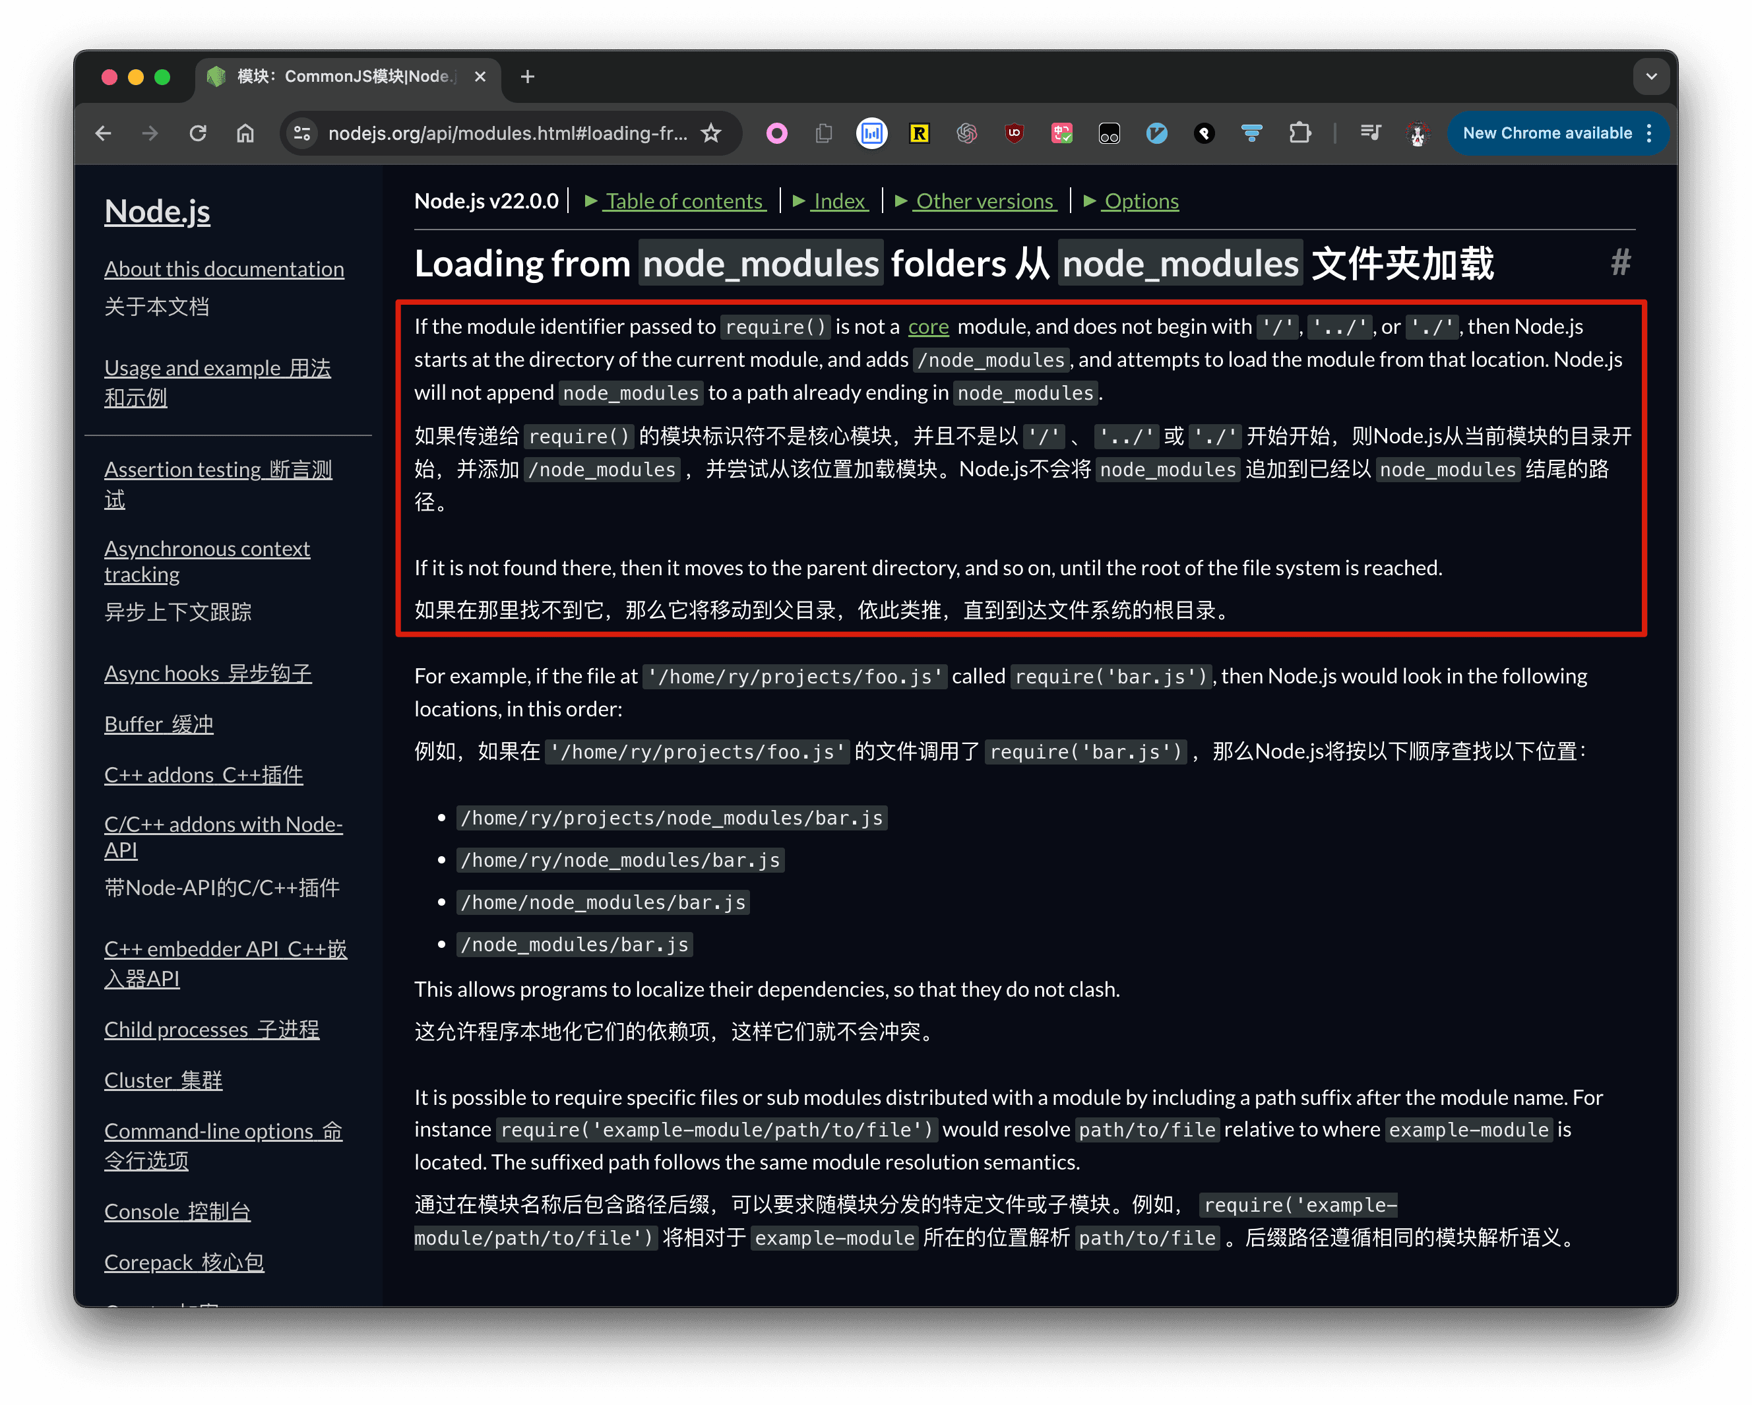Follow the 'core' module link in paragraph
Screen dimensions: 1752x1405
[x=928, y=327]
